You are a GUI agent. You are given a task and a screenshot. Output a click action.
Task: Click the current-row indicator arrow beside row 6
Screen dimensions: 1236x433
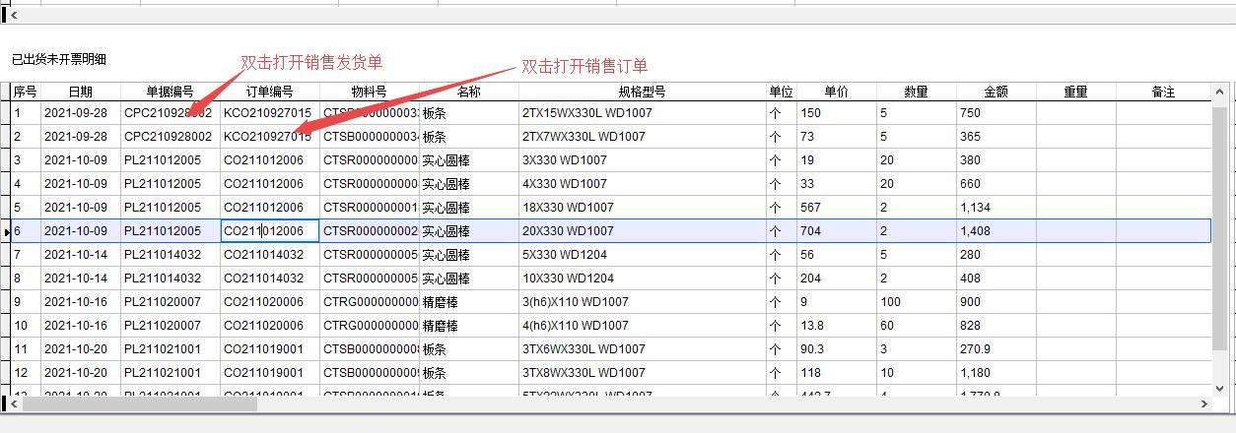point(8,231)
